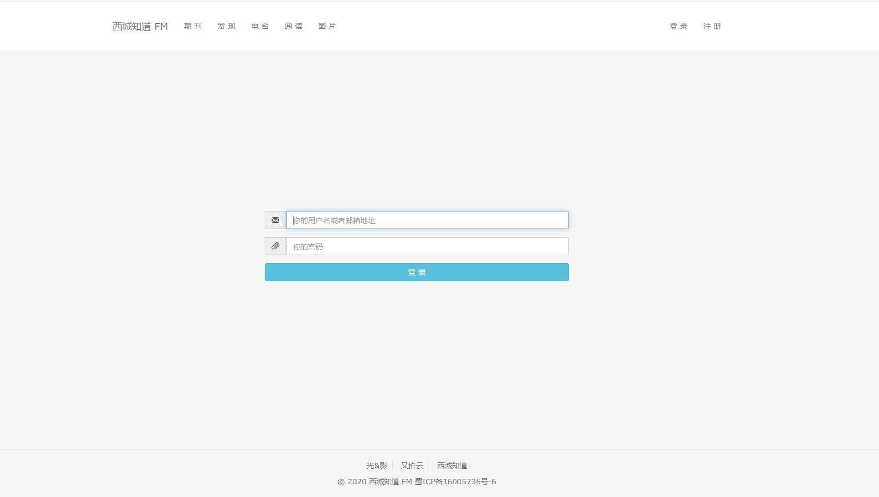Open the 又拍云 footer link

[412, 466]
